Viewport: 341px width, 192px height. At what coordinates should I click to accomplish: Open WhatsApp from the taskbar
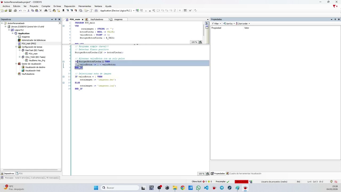[198, 188]
